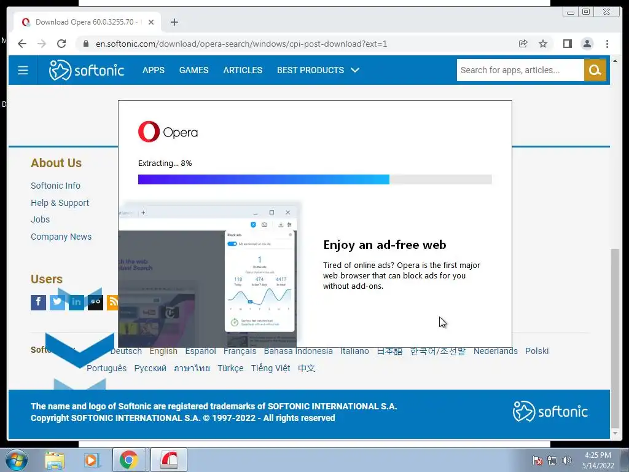Switch language to Türkçe
Image resolution: width=629 pixels, height=472 pixels.
pyautogui.click(x=230, y=369)
